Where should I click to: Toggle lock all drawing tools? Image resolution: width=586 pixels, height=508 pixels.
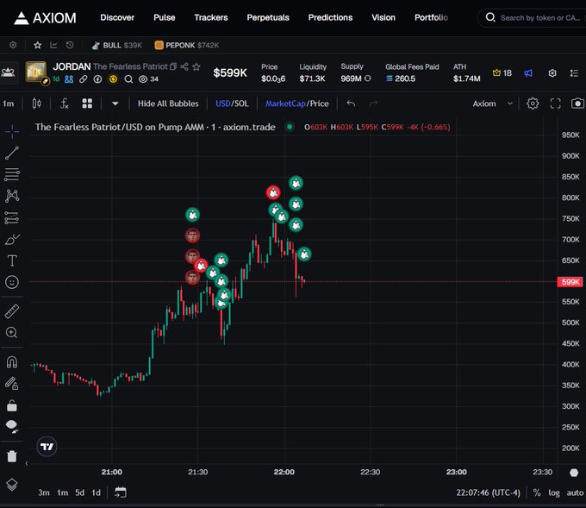(12, 405)
